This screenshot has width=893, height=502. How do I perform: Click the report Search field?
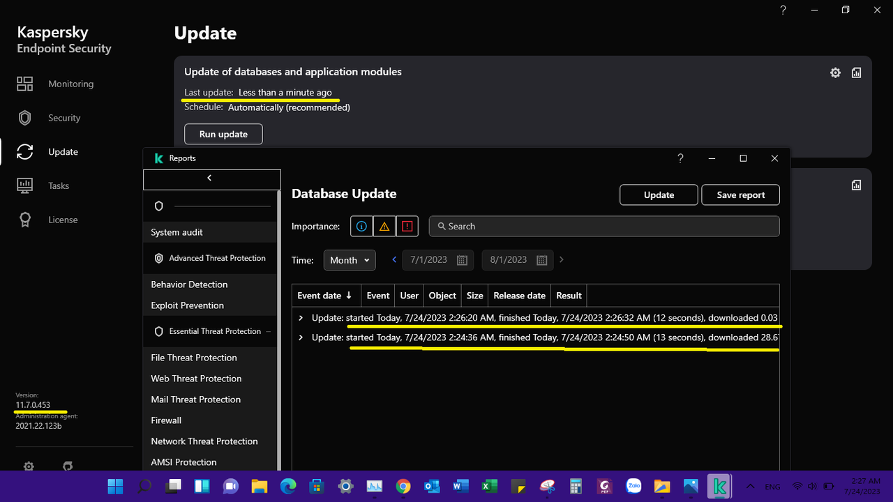[604, 226]
